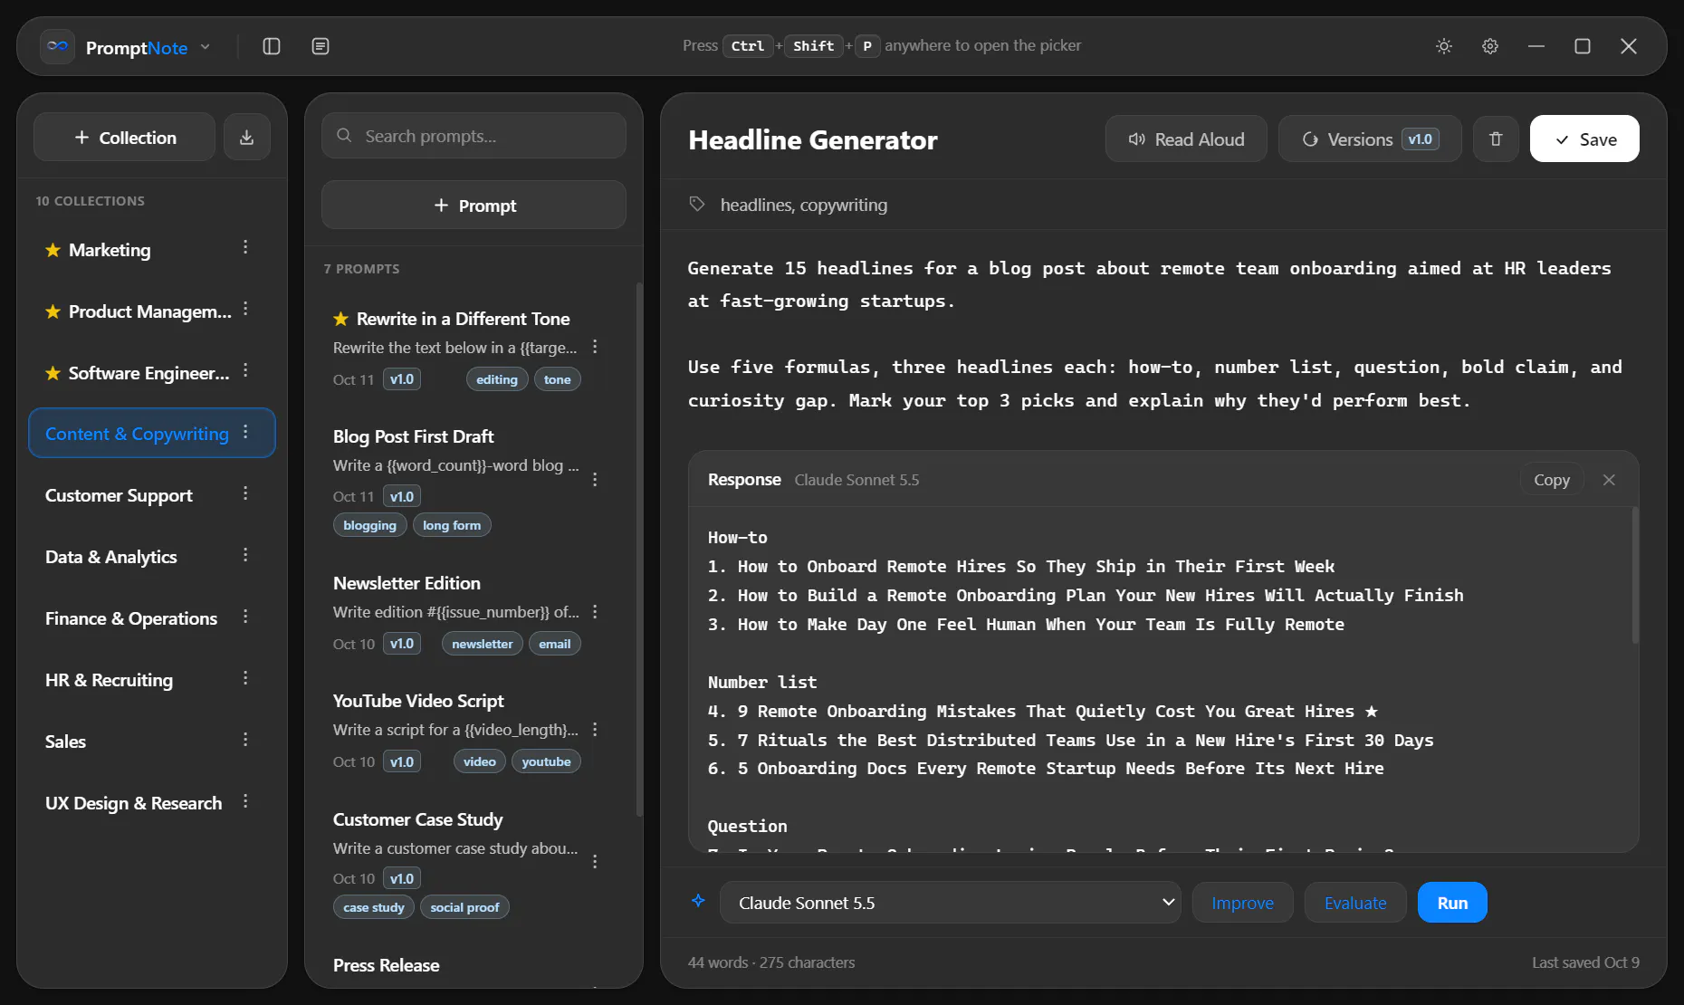Select the HR & Recruiting collection
Screen dimensions: 1684x1005
pos(152,680)
